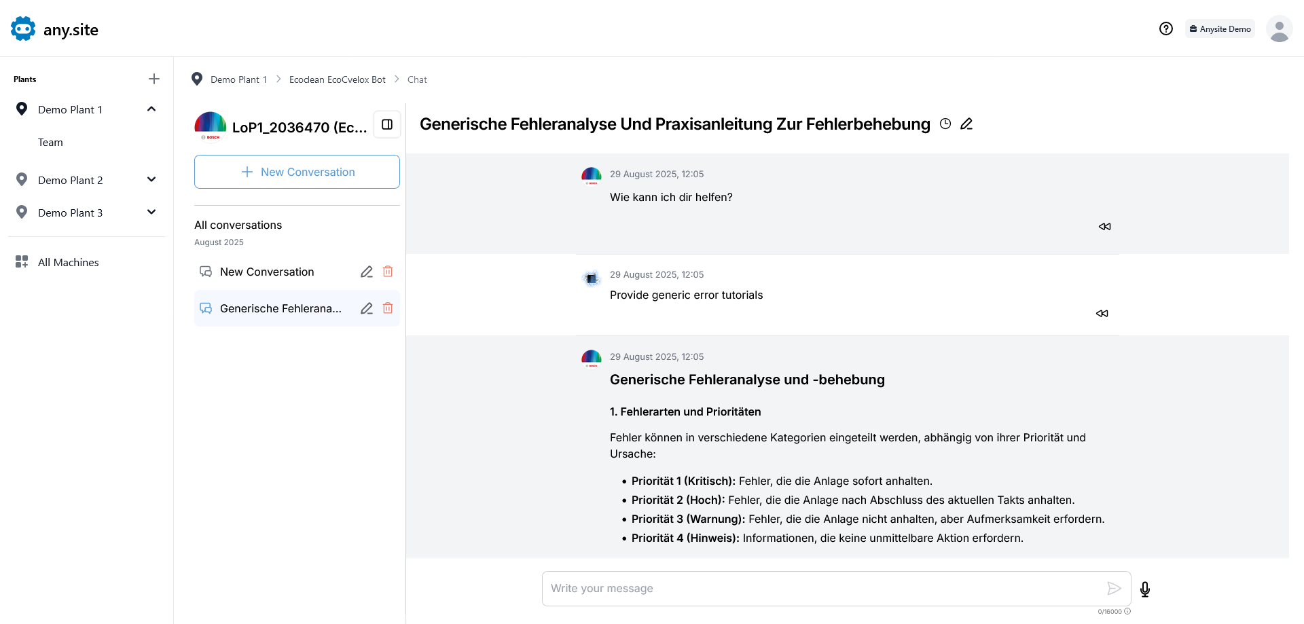
Task: Collapse the Demo Plant 1 section
Action: click(x=151, y=109)
